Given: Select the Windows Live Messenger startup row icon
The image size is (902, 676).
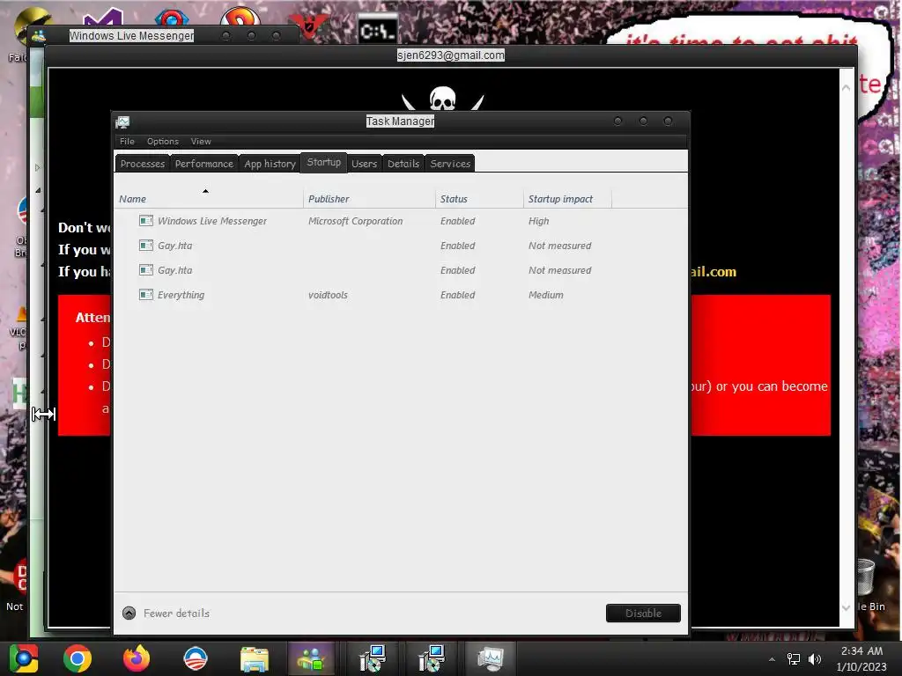Looking at the screenshot, I should click(146, 221).
